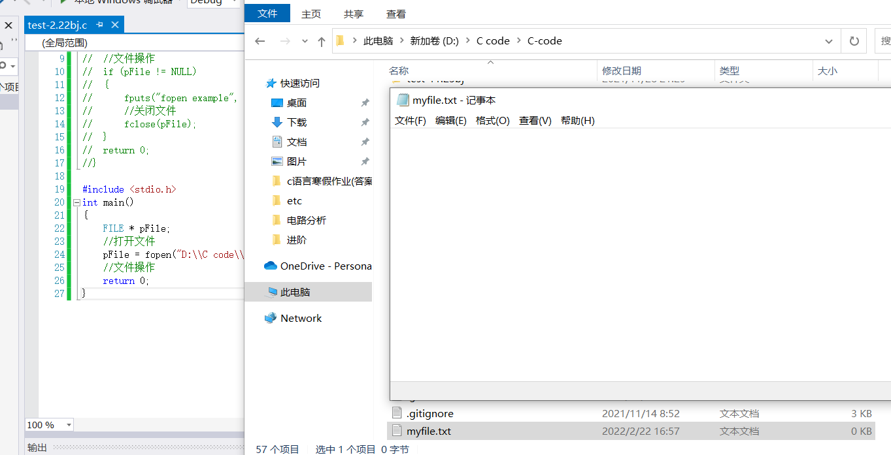Open the 文件(F) menu in Notepad

[411, 121]
